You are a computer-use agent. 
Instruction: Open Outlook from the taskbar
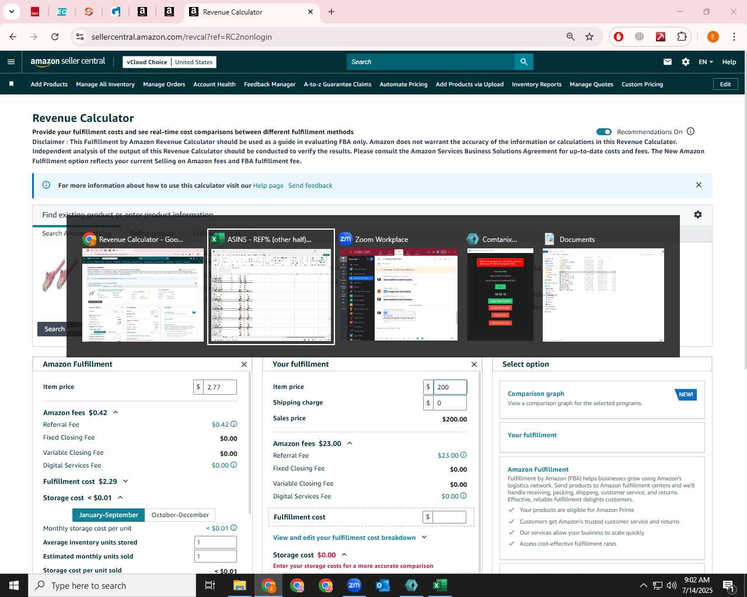[383, 585]
